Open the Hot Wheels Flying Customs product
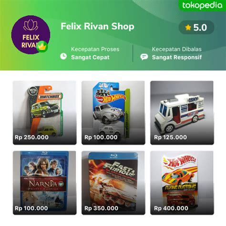Screen dimensions: 226x226 click(182, 183)
